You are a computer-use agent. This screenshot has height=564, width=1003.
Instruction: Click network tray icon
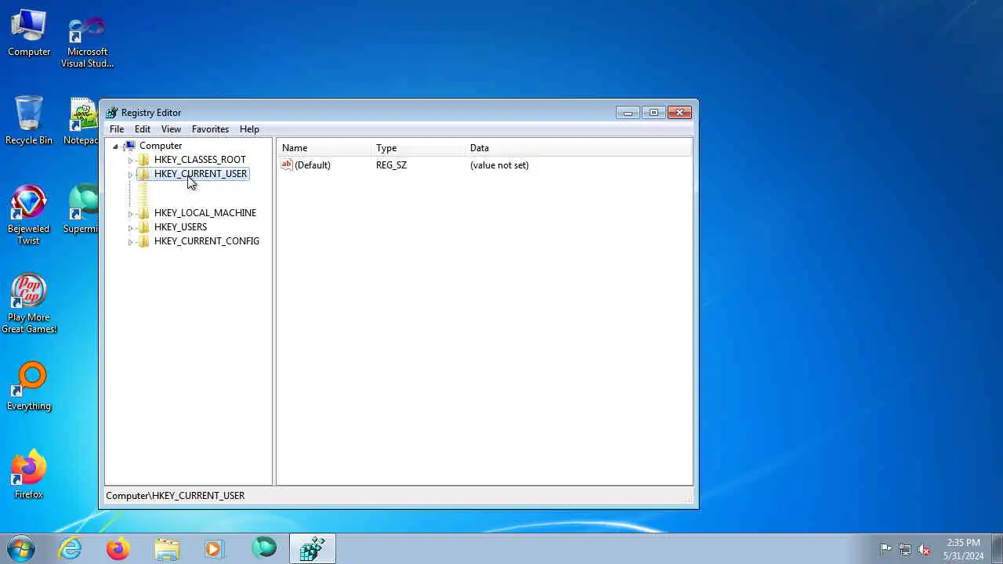pyautogui.click(x=905, y=549)
